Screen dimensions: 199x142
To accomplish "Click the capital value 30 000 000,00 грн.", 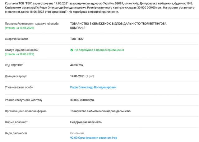I will click(82, 100).
